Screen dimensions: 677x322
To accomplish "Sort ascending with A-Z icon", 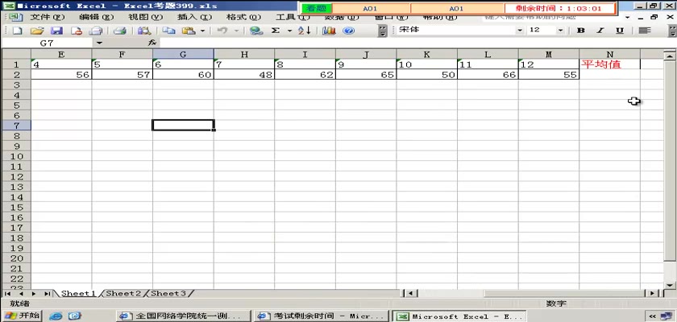I will pos(305,31).
